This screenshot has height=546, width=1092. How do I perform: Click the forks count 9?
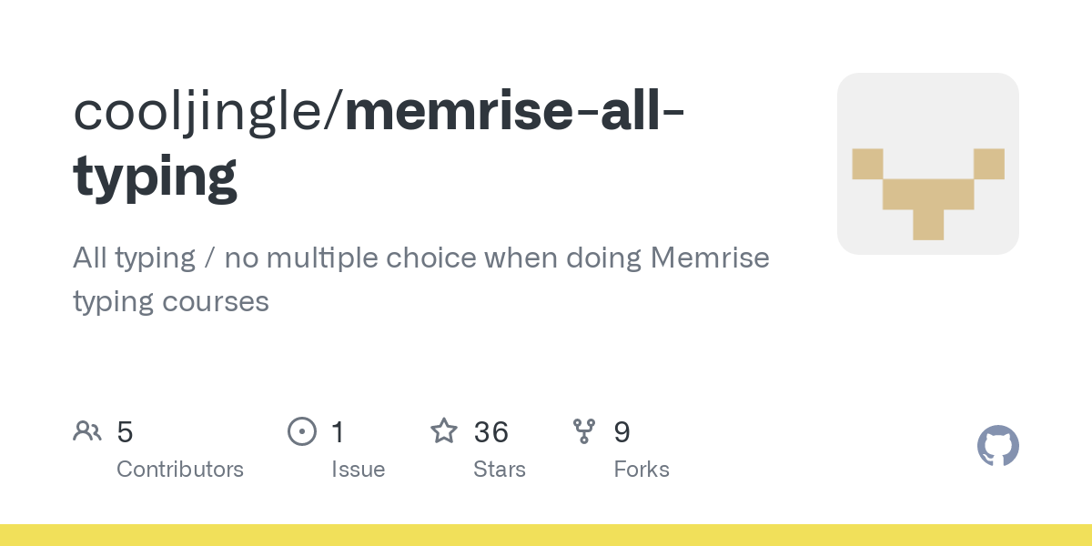tap(622, 432)
